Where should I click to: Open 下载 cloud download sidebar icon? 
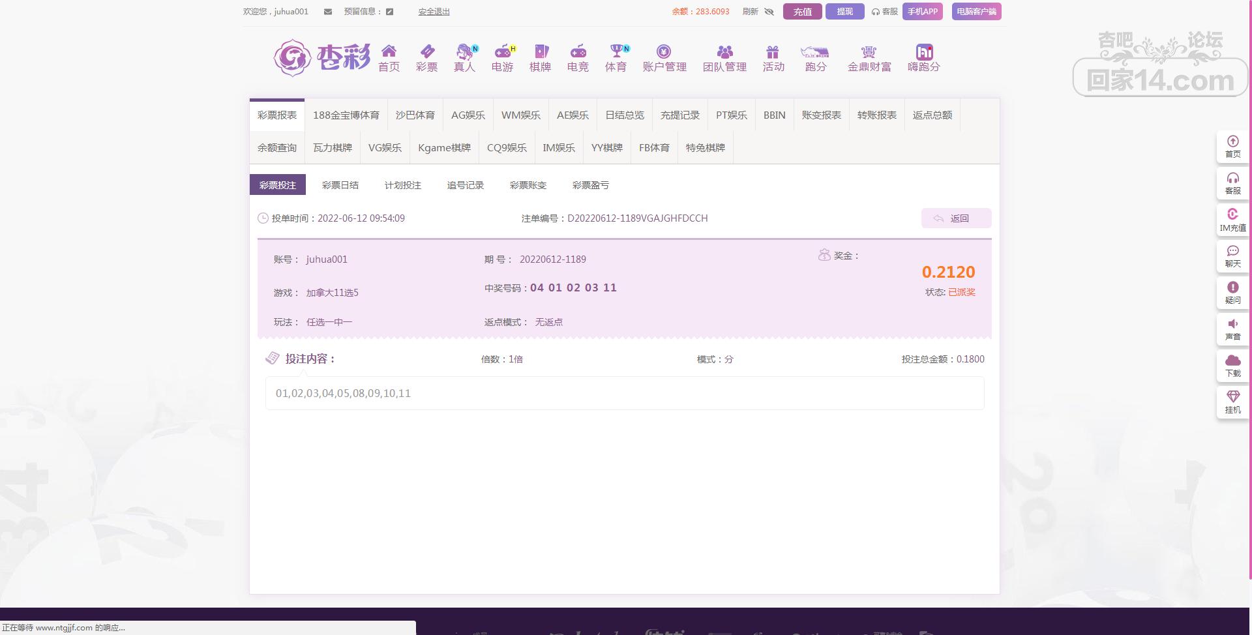pos(1232,366)
